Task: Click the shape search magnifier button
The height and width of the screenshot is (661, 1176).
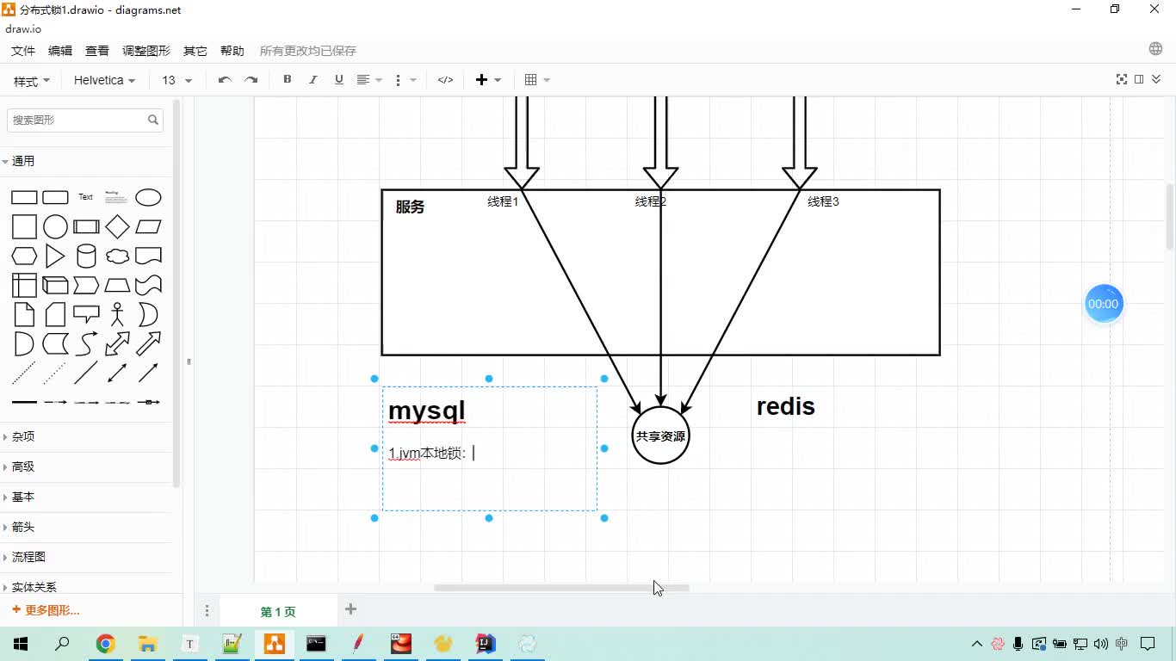Action: [x=153, y=120]
